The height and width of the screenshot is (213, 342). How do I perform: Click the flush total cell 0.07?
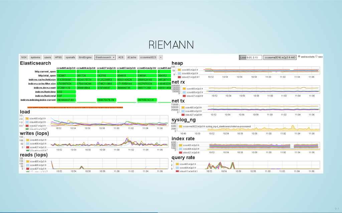[66, 96]
